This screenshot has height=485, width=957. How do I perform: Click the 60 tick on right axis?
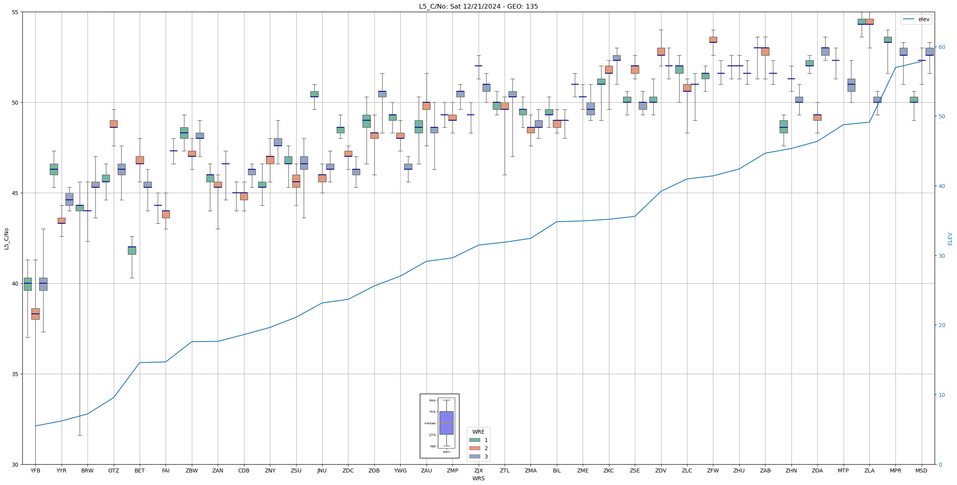(x=941, y=47)
